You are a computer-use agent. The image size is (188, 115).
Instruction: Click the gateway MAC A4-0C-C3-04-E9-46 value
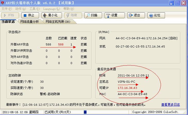(131, 38)
